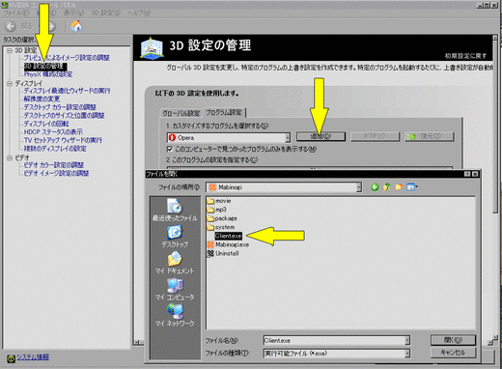
Task: Collapse the Video tree node
Action: click(10, 157)
